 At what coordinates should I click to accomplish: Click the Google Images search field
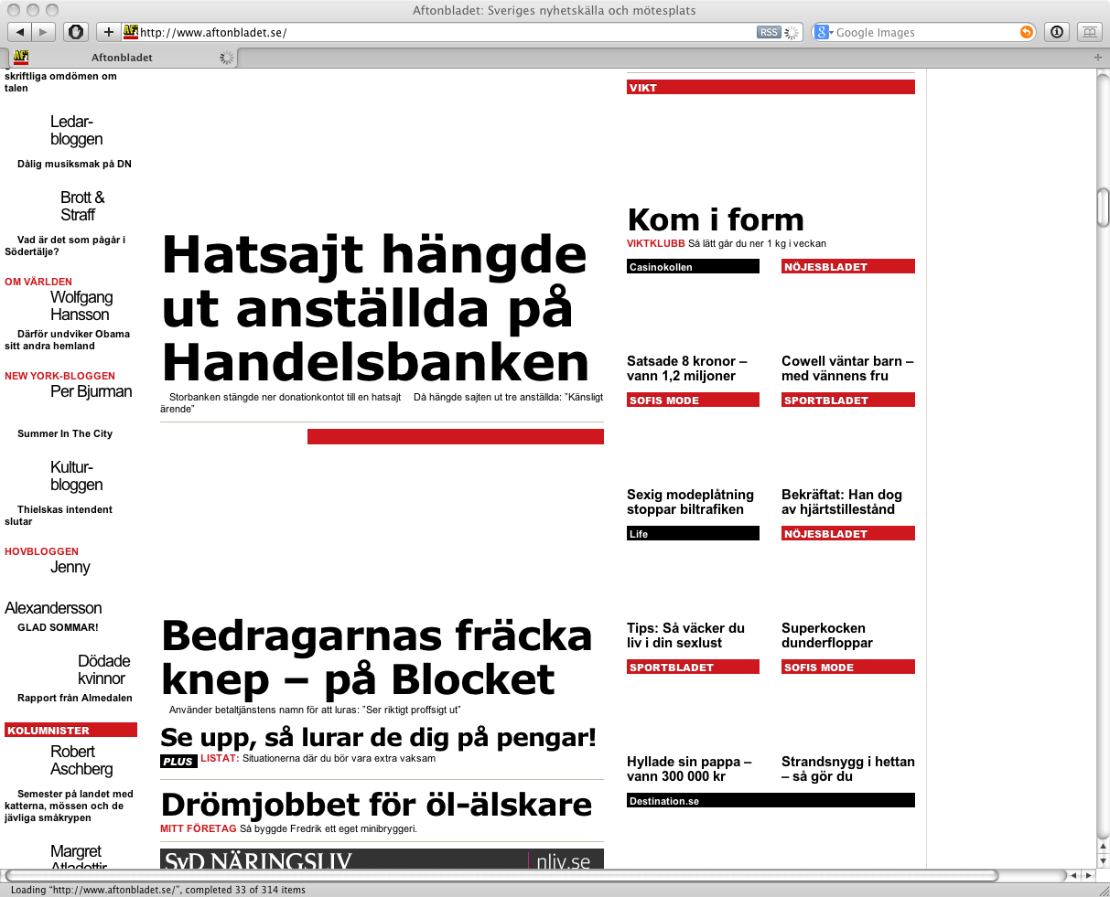(x=926, y=32)
